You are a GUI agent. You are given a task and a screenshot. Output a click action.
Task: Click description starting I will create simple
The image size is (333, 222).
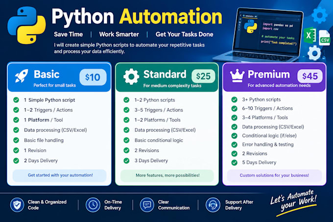tap(129, 48)
